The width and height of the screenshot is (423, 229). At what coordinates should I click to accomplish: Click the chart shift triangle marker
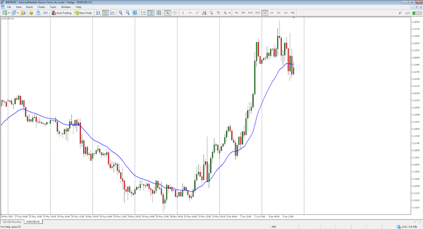(293, 18)
